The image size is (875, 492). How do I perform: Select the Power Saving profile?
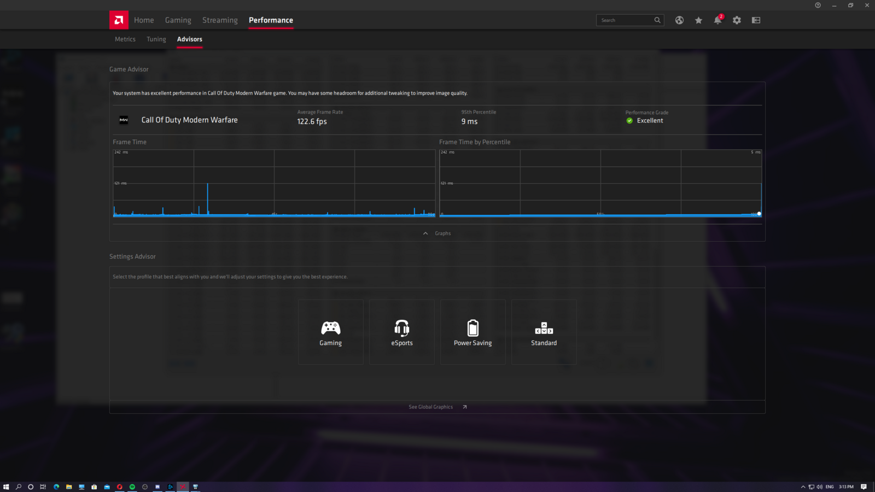pos(473,332)
